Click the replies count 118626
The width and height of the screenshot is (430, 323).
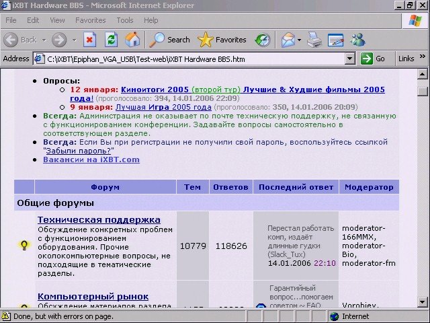pos(231,246)
